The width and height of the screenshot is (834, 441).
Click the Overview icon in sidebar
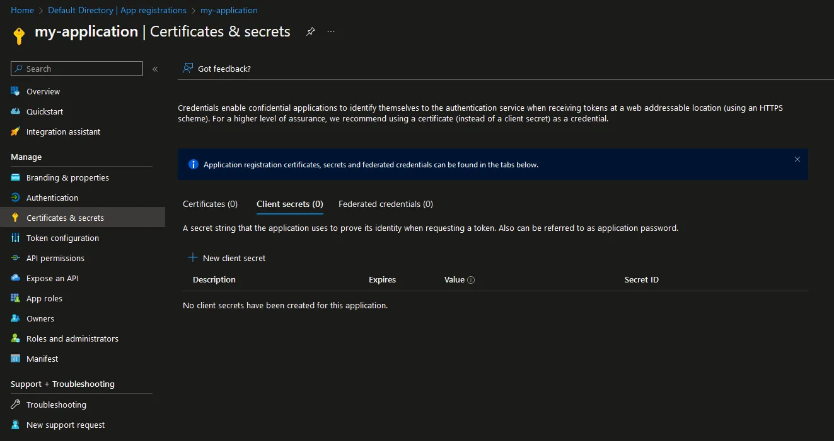(x=16, y=91)
